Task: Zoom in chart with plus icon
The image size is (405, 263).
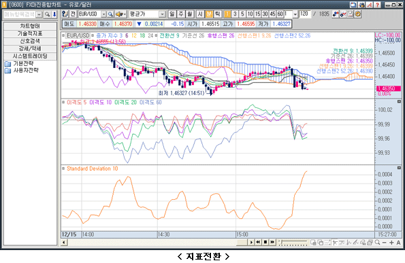Action: click(391, 243)
